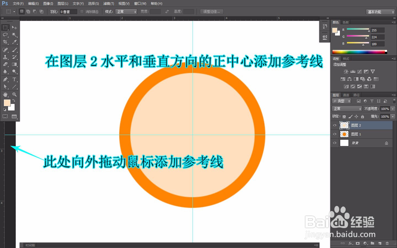
Task: Toggle 背景 layer visibility eye
Action: [x=335, y=143]
